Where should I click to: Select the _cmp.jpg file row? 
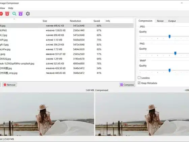[67, 73]
